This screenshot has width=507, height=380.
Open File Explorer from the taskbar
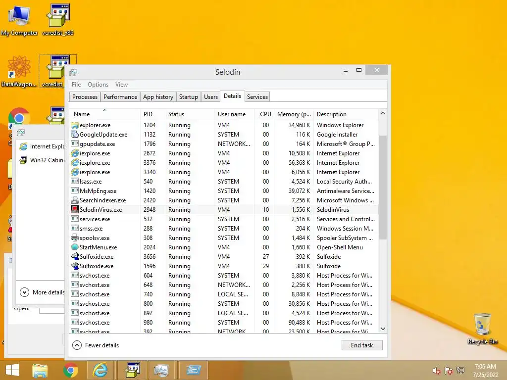[40, 370]
